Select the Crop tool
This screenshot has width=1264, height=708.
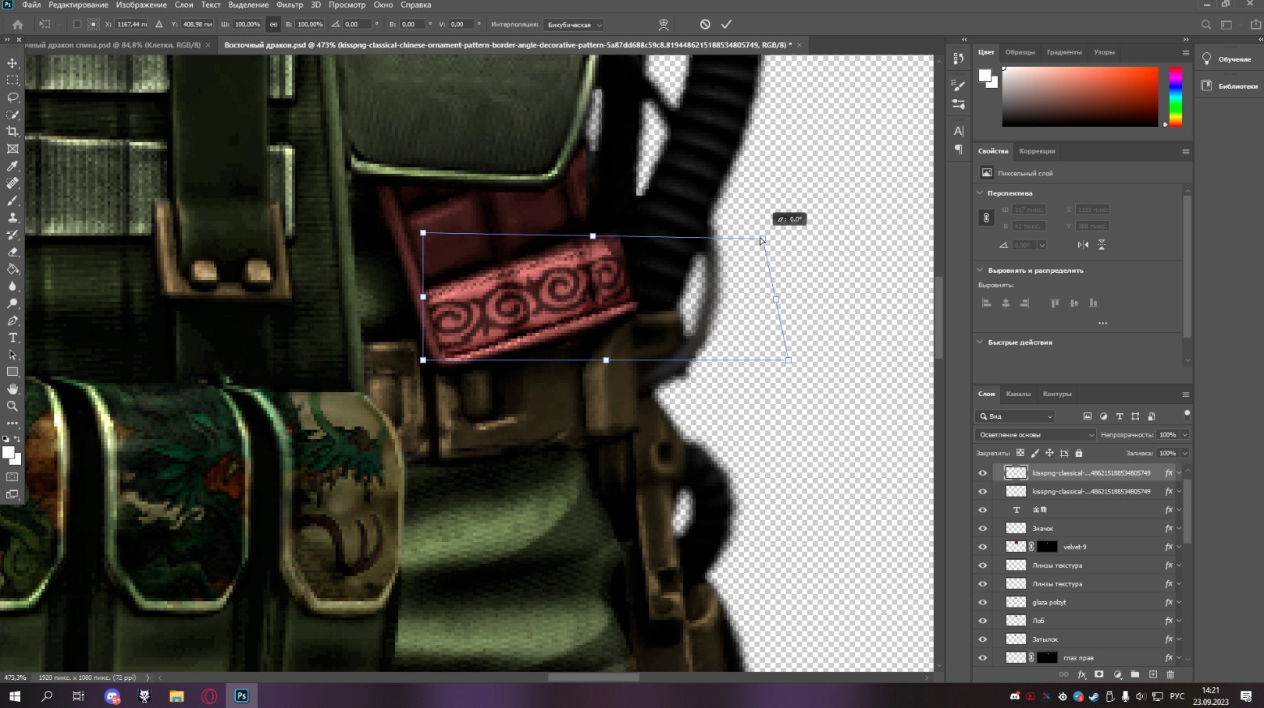click(12, 132)
